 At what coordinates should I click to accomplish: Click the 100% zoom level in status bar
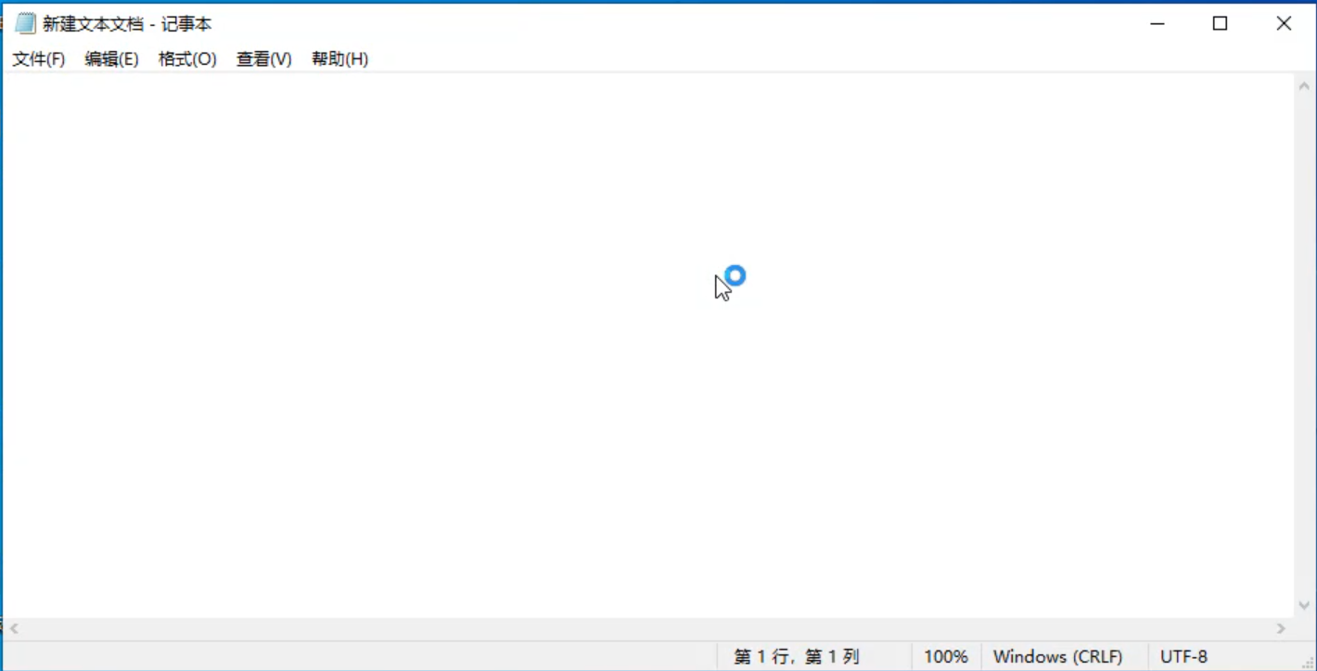click(945, 657)
